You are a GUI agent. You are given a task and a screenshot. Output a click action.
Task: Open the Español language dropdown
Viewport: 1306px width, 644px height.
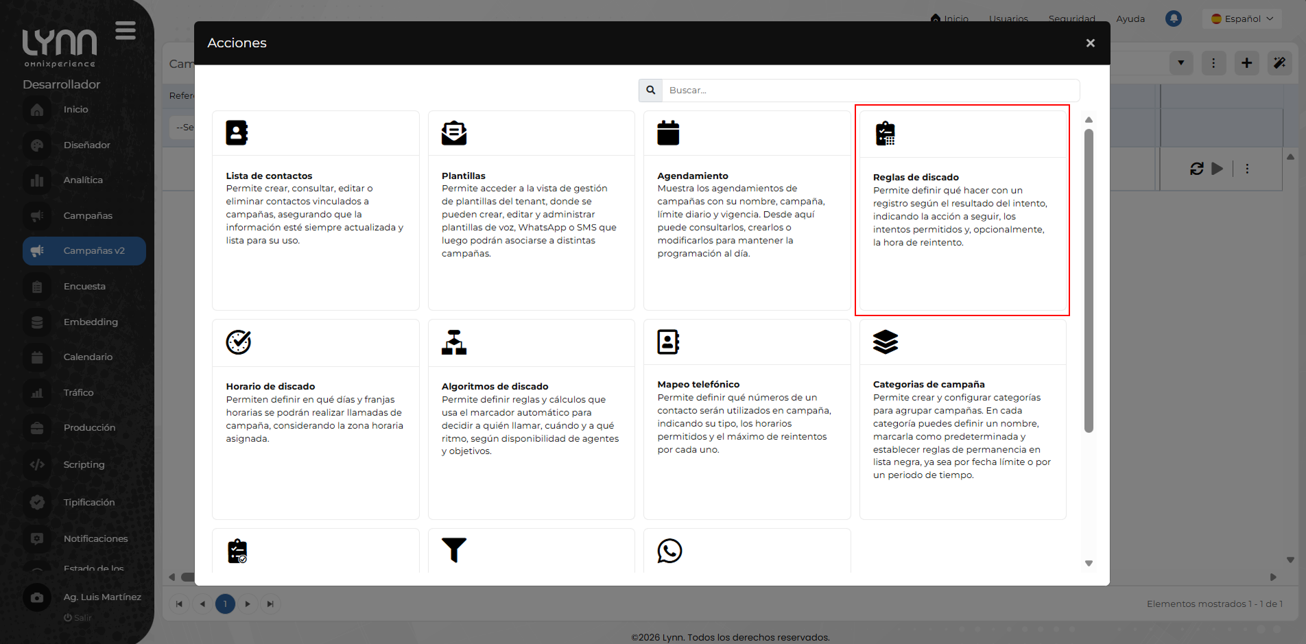point(1242,19)
